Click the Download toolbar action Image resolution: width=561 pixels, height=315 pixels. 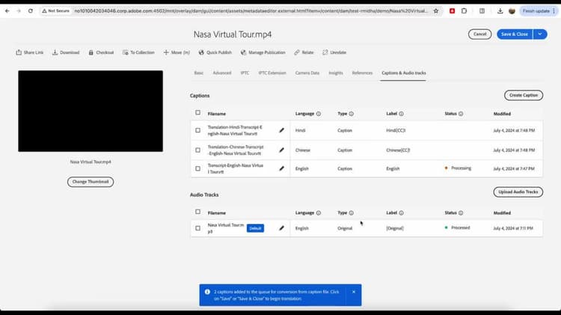click(66, 52)
